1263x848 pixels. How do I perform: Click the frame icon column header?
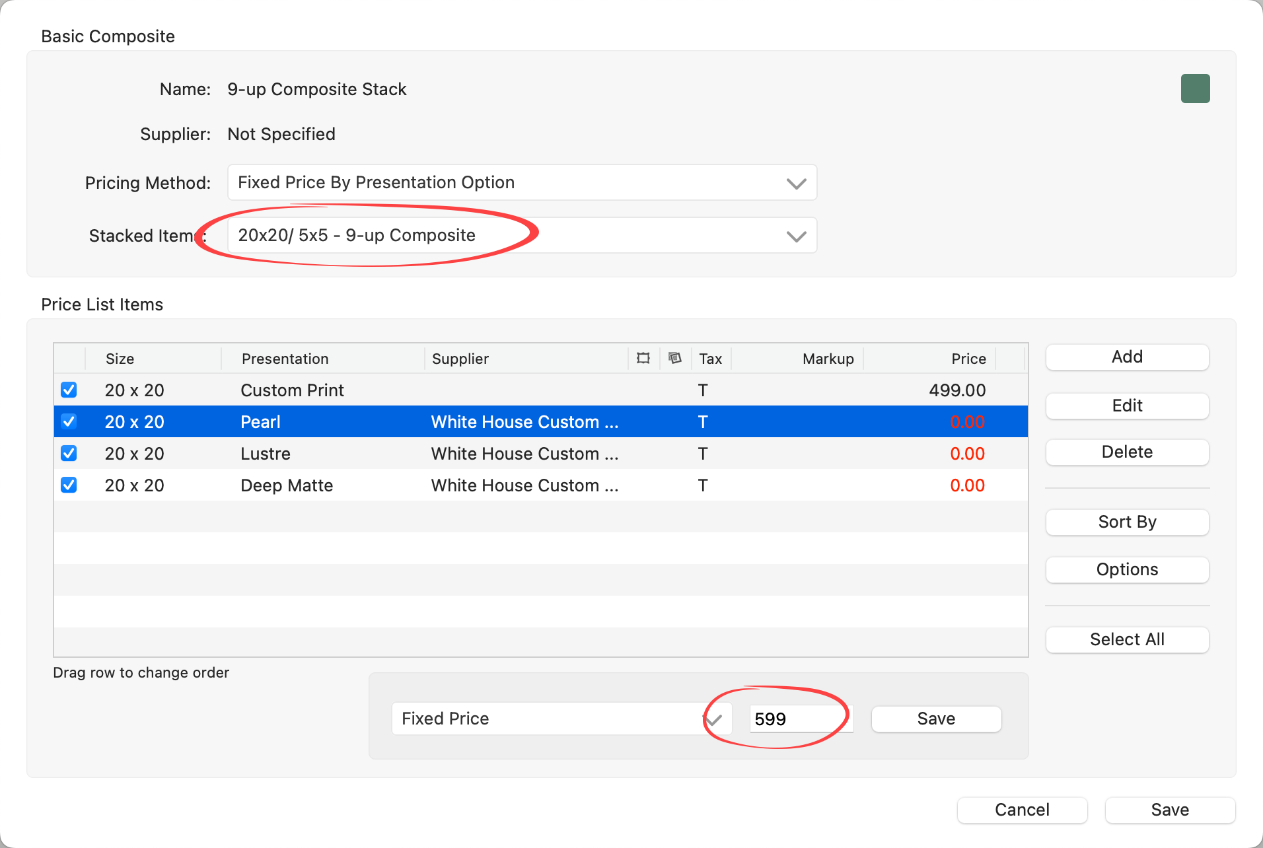coord(643,359)
